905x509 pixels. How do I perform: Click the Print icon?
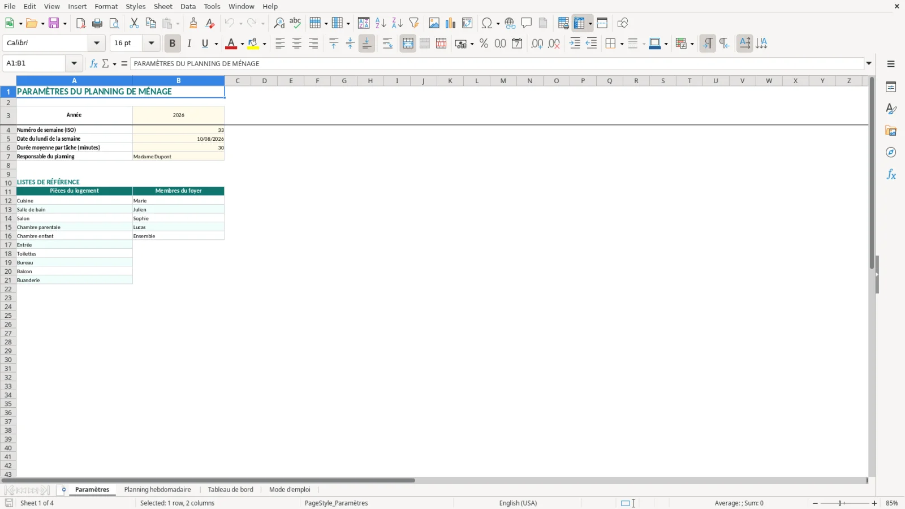pos(97,23)
